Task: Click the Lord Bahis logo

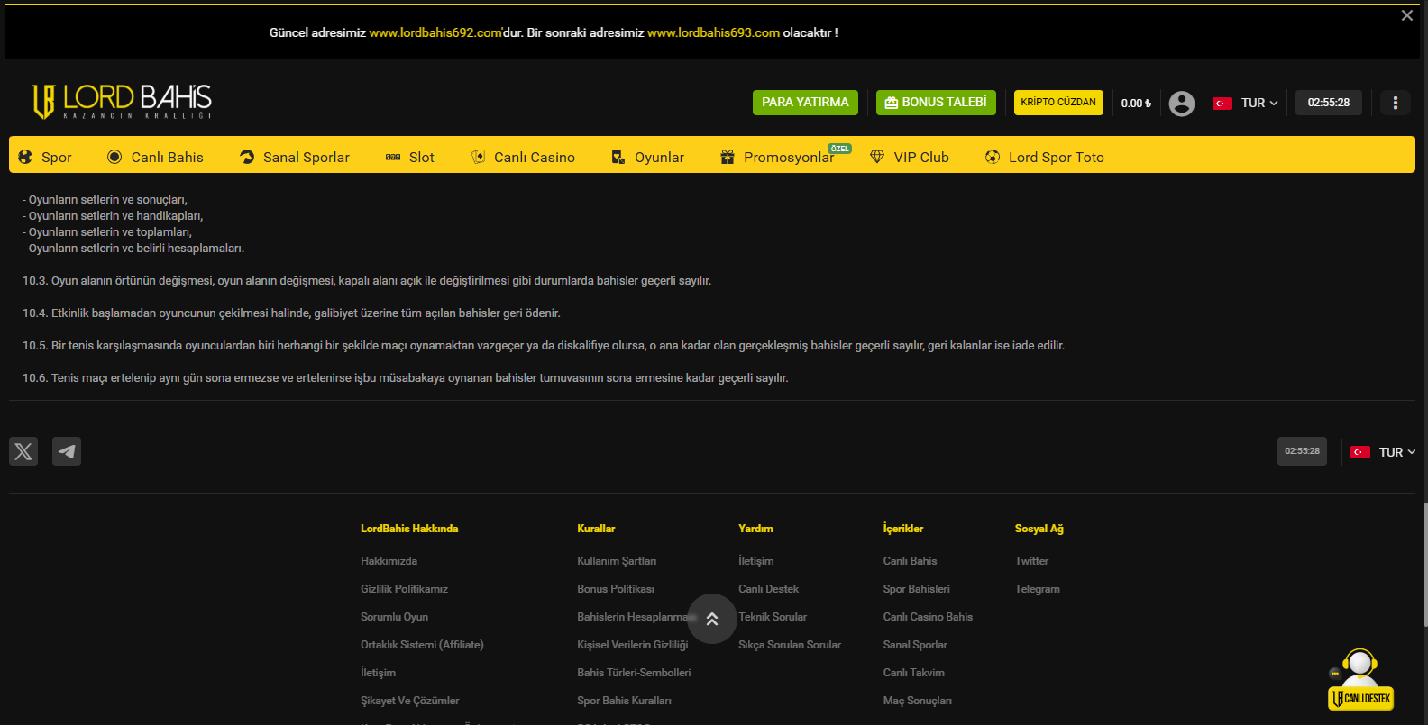Action: (122, 102)
